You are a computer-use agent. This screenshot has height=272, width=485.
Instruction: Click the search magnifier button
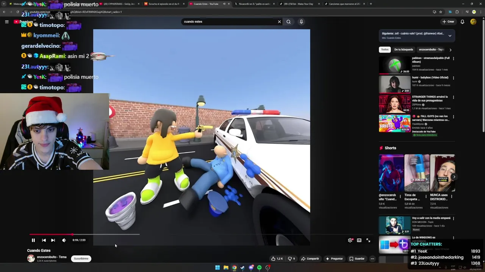289,22
